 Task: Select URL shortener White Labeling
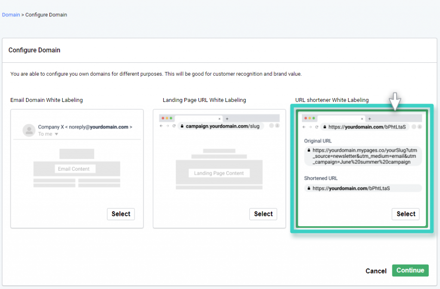click(x=405, y=214)
